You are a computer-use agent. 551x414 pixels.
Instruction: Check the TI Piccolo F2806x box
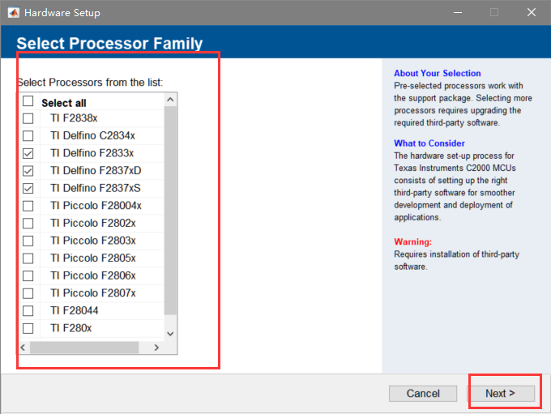pyautogui.click(x=28, y=275)
